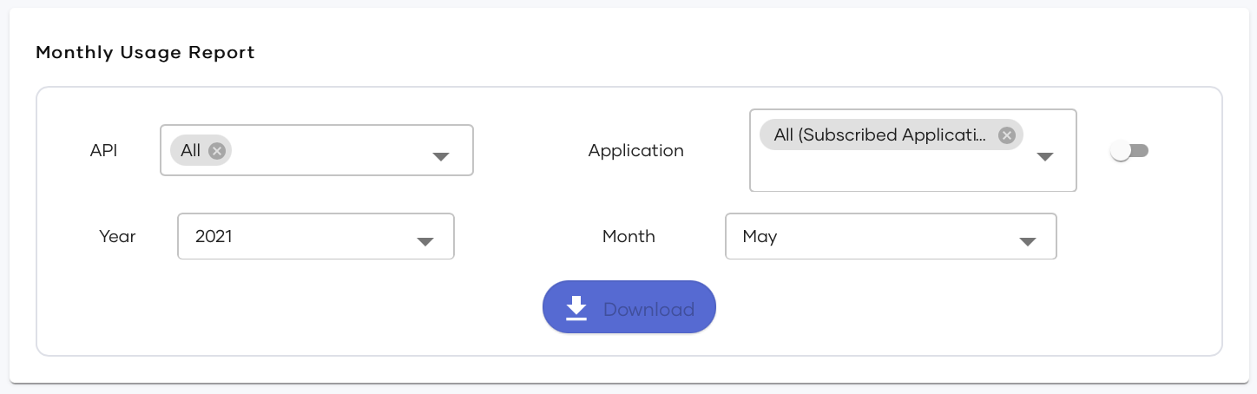1257x394 pixels.
Task: Expand the Application dropdown arrow
Action: click(x=1045, y=157)
